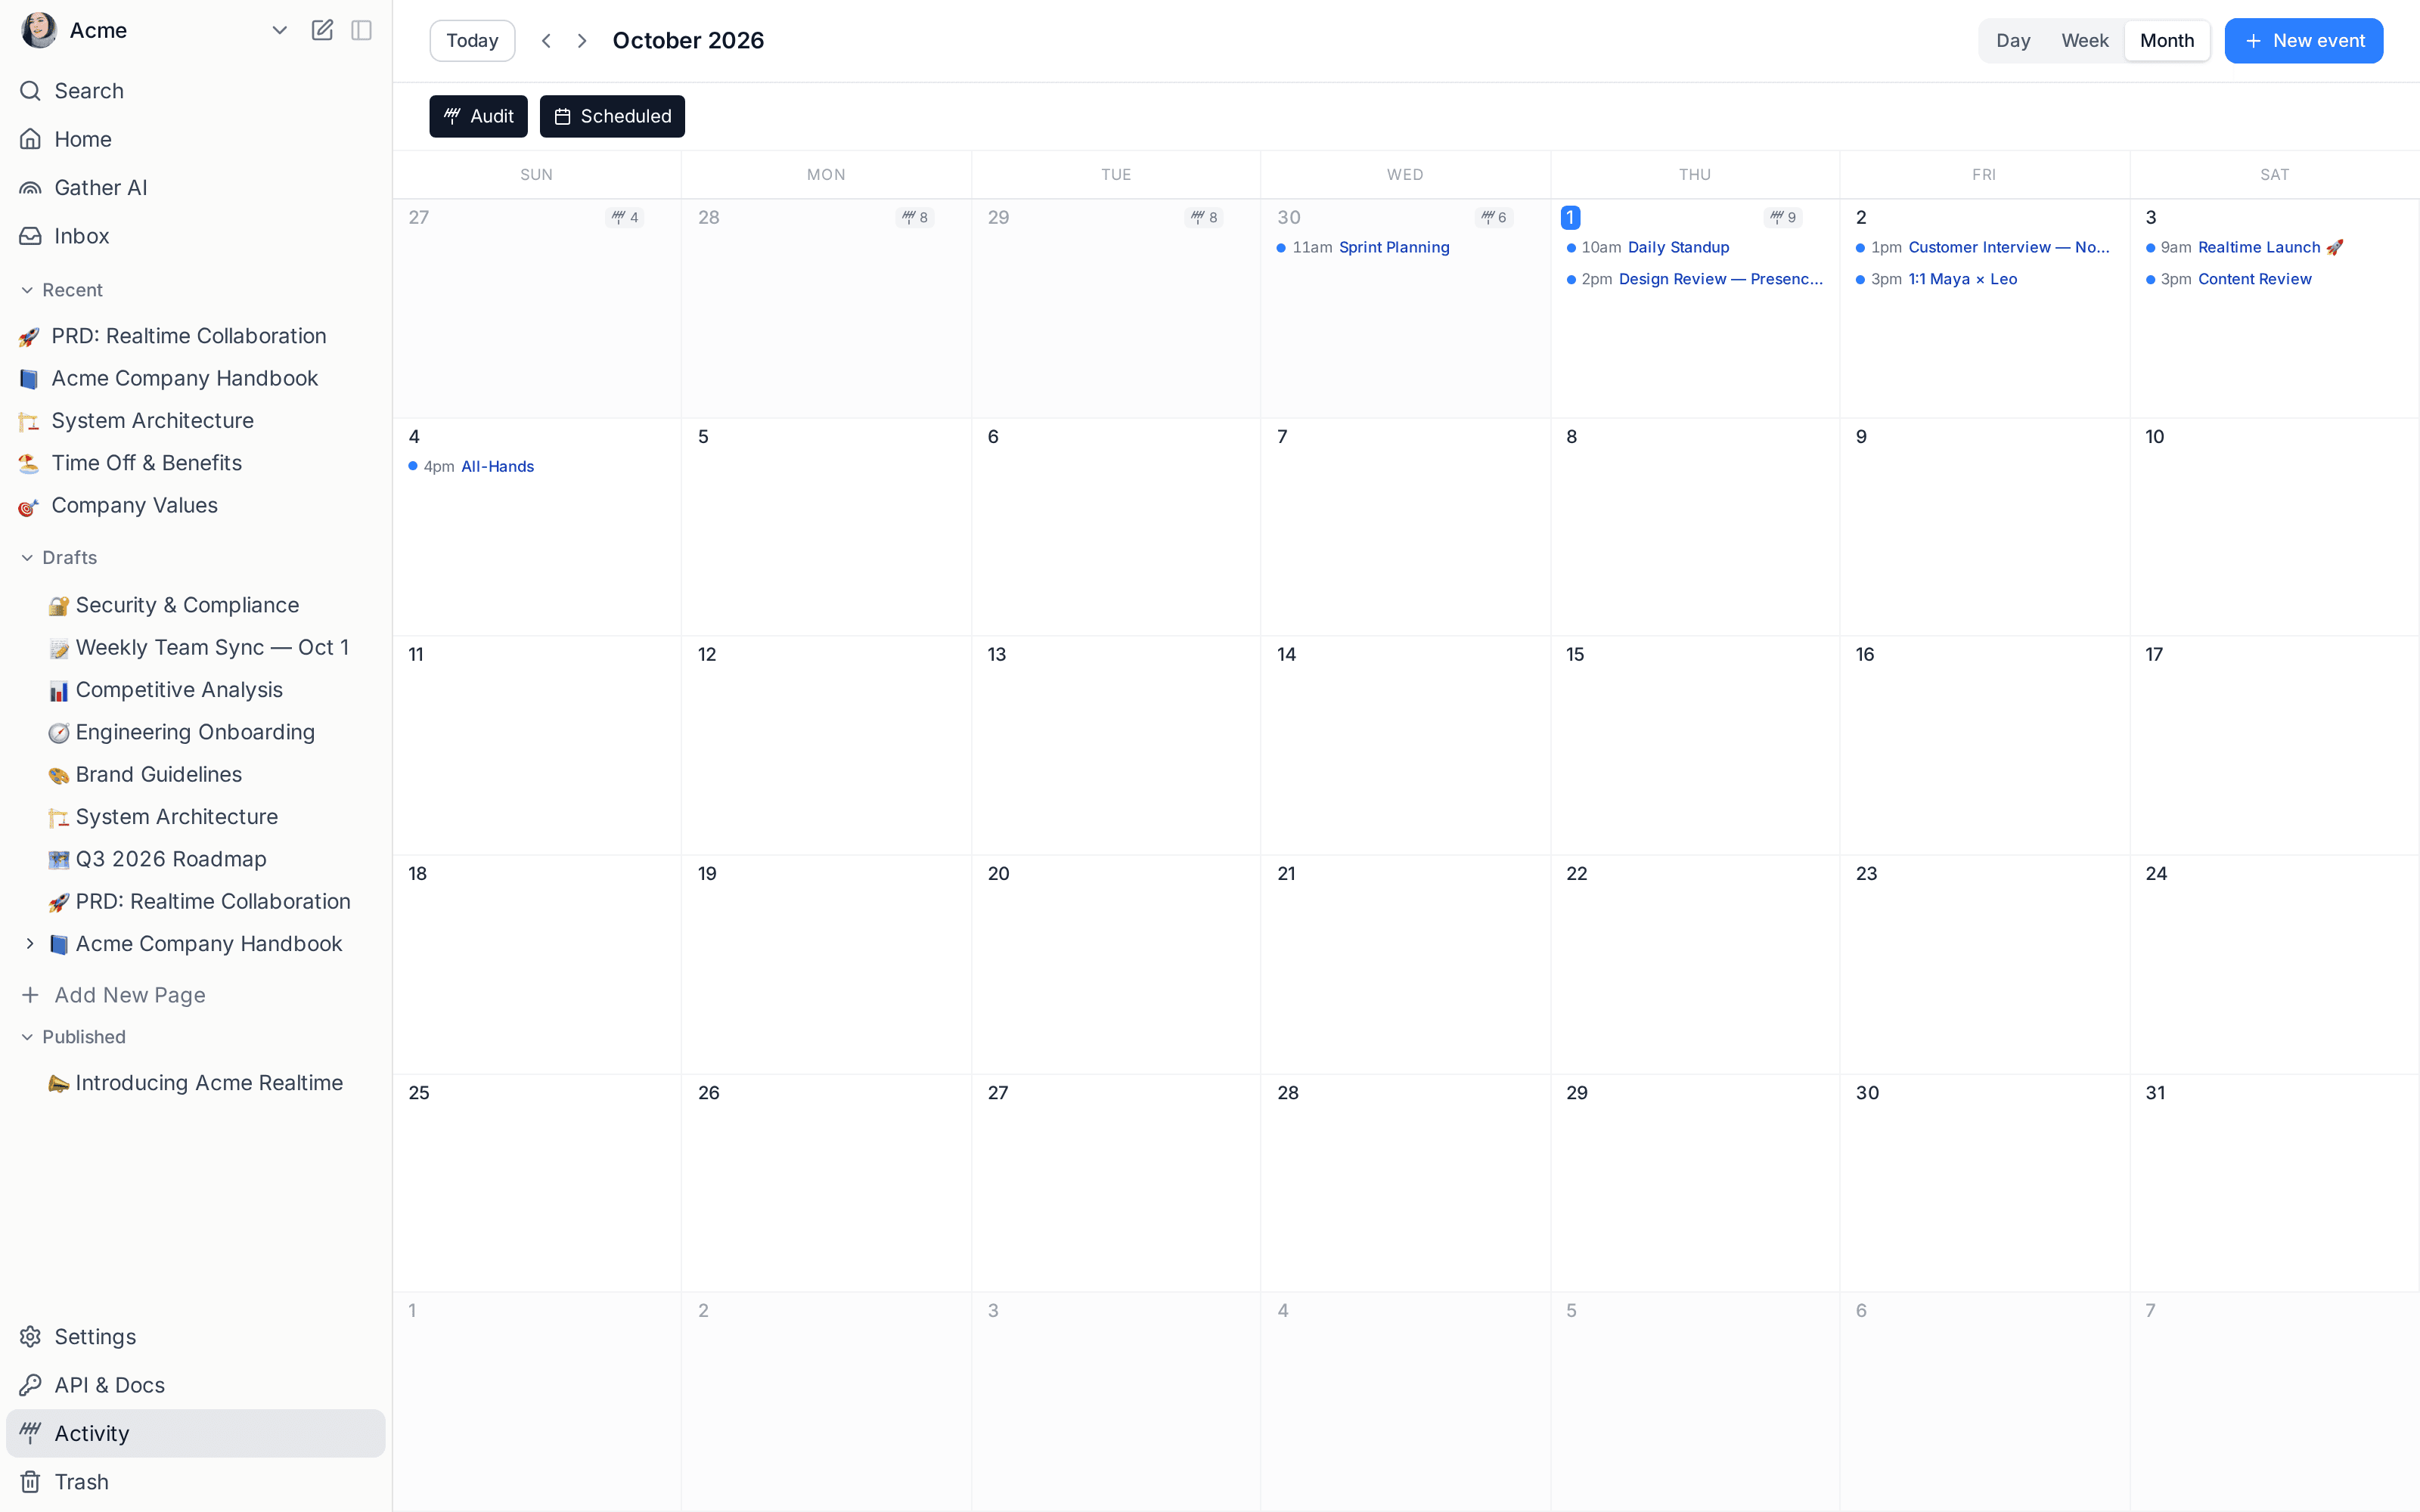This screenshot has width=2420, height=1512.
Task: Click the audit count badge on October 1
Action: tap(1783, 217)
